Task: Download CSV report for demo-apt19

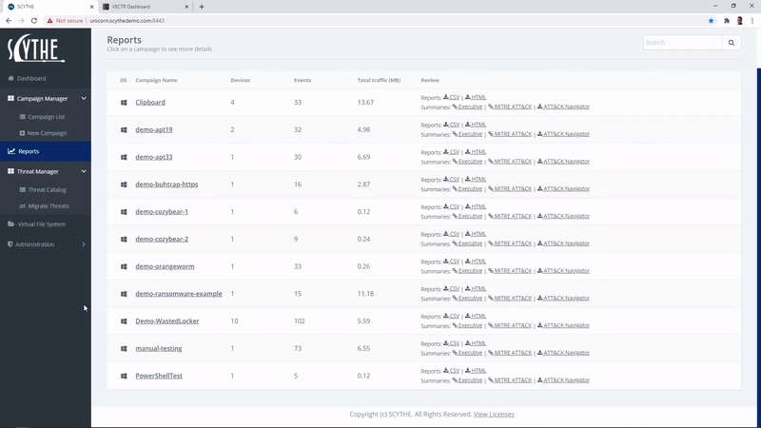Action: 451,125
